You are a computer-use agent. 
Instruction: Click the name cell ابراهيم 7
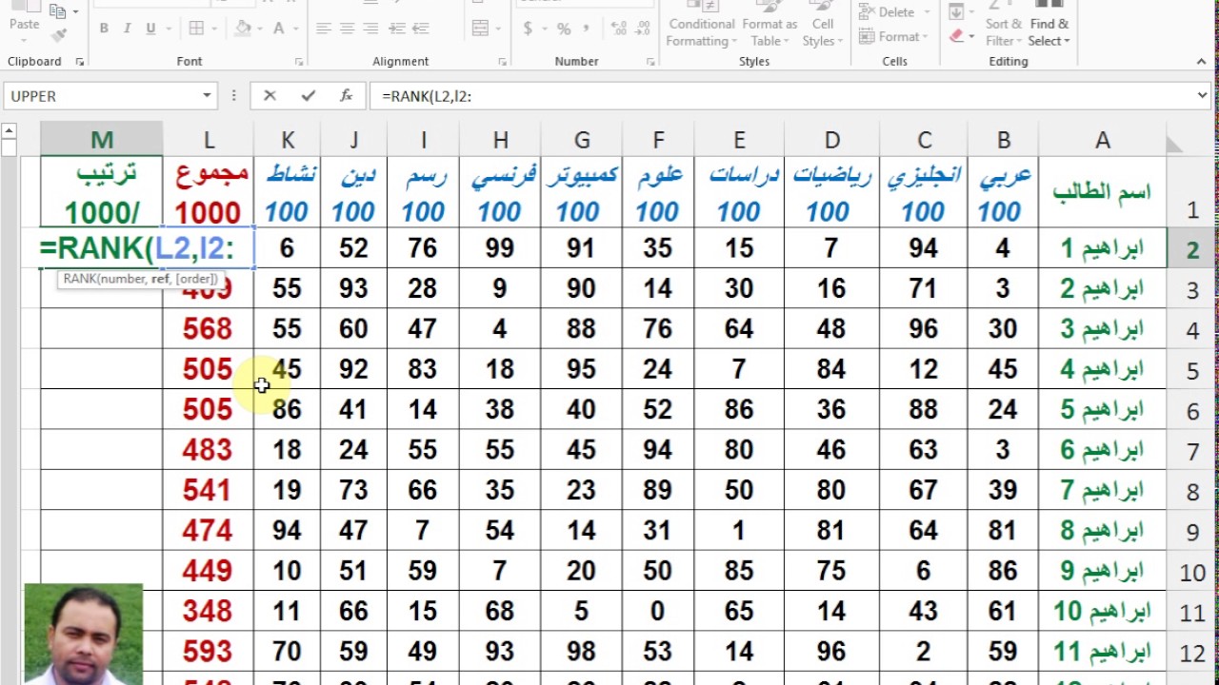pyautogui.click(x=1102, y=491)
